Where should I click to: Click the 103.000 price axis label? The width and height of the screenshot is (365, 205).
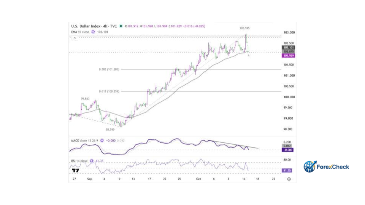click(289, 32)
